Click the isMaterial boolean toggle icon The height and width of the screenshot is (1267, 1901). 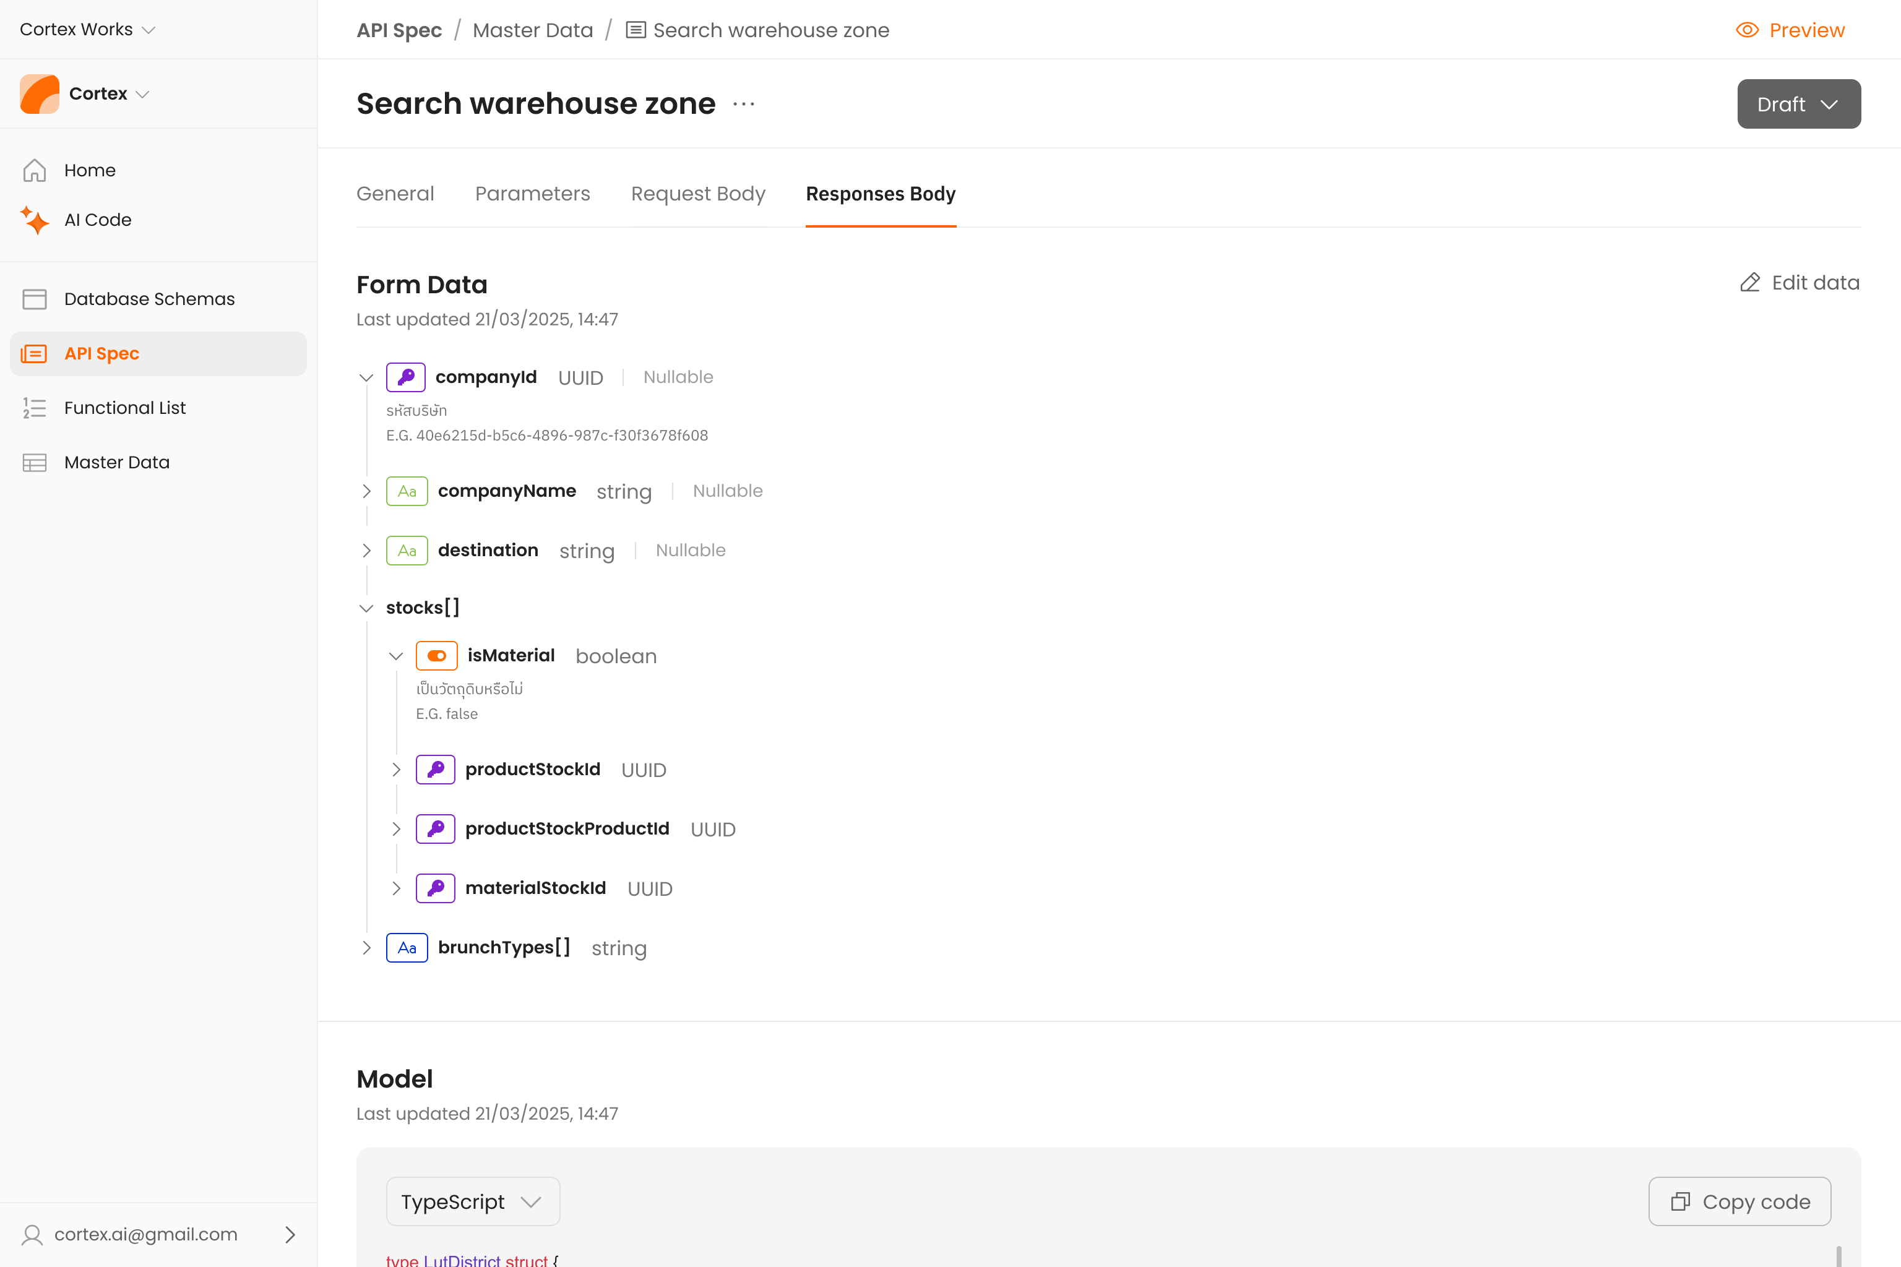tap(436, 655)
